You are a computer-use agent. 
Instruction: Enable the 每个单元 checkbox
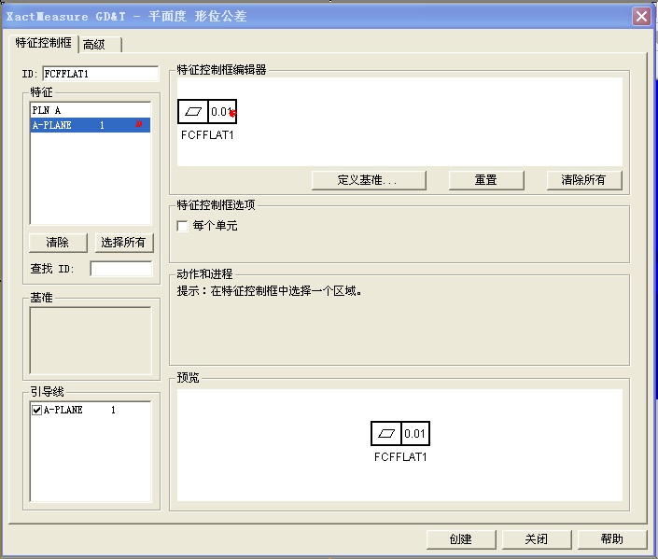pyautogui.click(x=183, y=226)
